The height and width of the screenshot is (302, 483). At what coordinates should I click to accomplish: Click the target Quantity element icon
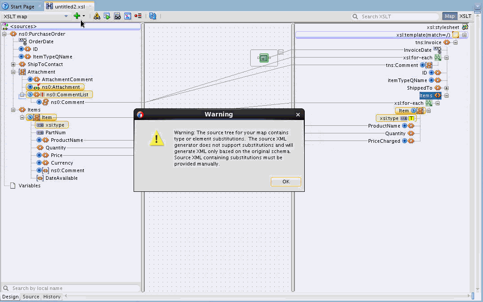[411, 133]
